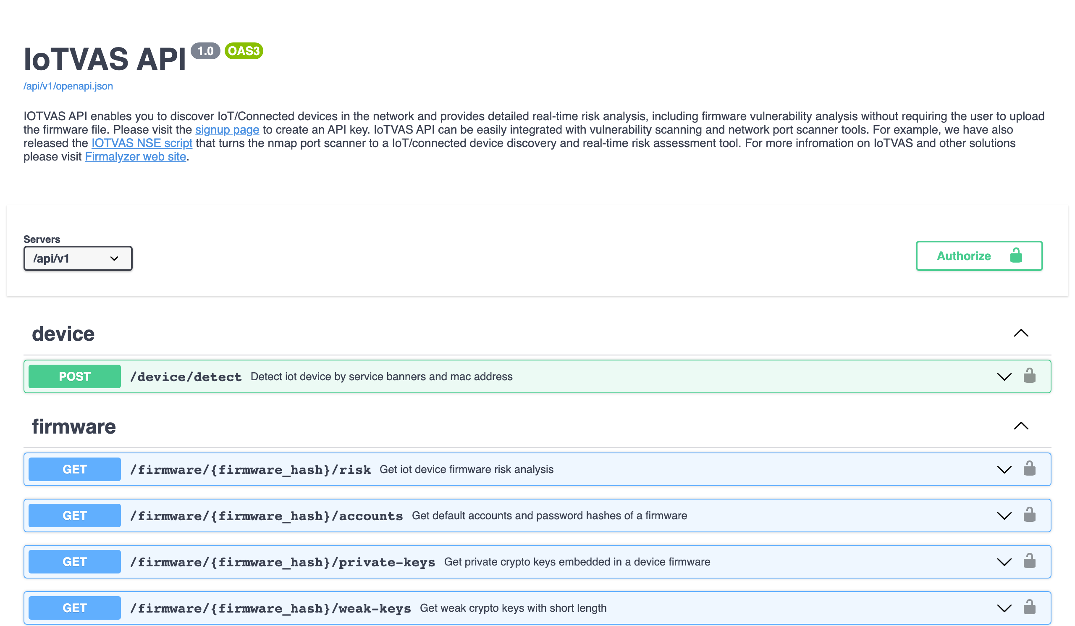This screenshot has height=626, width=1075.
Task: Click /firmware/{firmware_hash}/private-keys path
Action: [283, 562]
